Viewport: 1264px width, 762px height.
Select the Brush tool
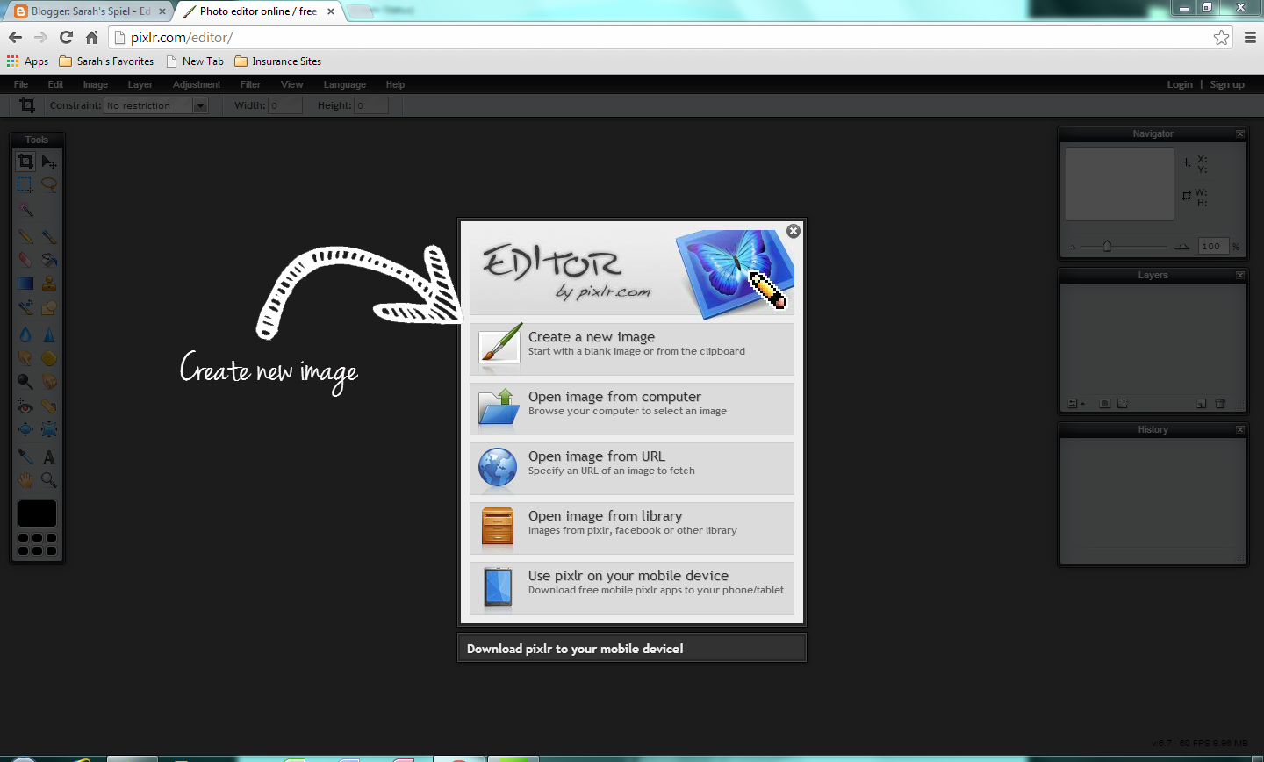click(x=49, y=236)
